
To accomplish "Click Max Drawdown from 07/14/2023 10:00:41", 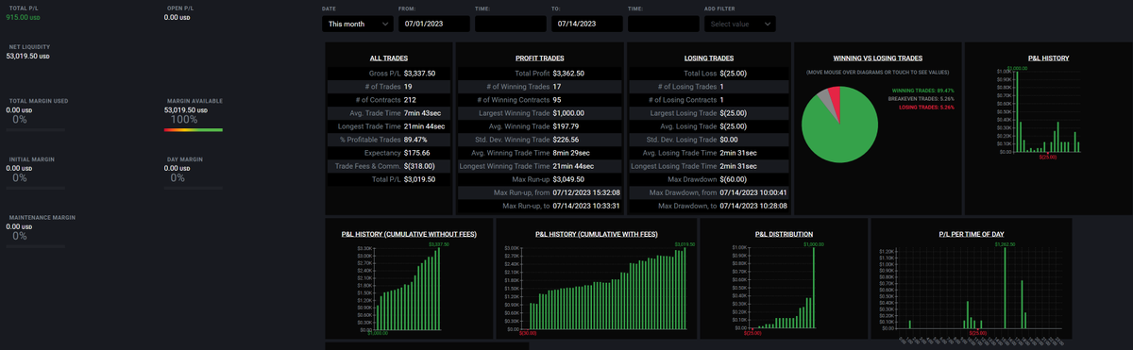I will (753, 192).
